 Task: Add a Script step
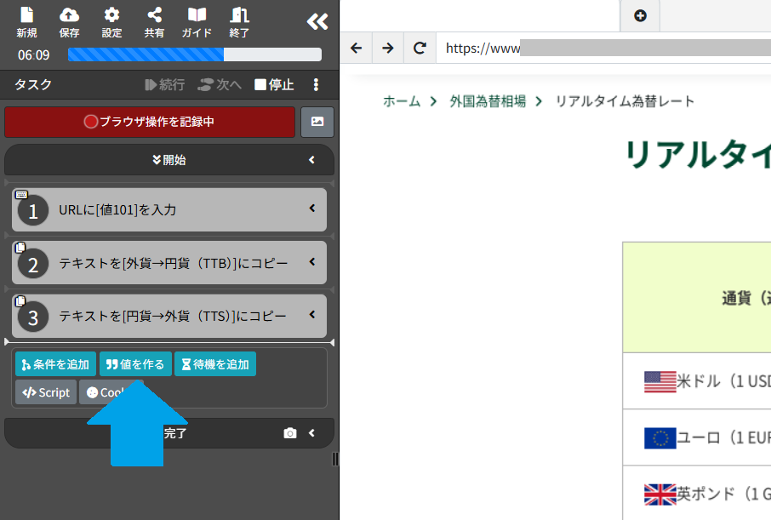coord(45,392)
